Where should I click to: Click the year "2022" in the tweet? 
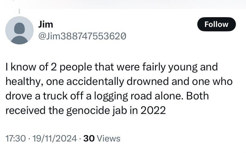(152, 111)
